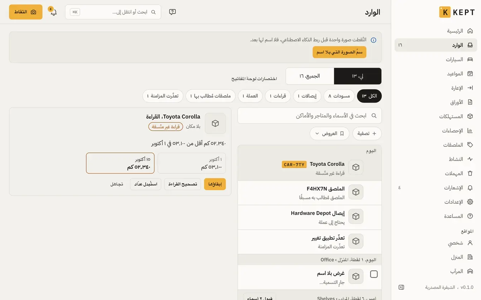Filter by إيصالات ١ receipts
This screenshot has height=300, width=481.
pyautogui.click(x=307, y=96)
